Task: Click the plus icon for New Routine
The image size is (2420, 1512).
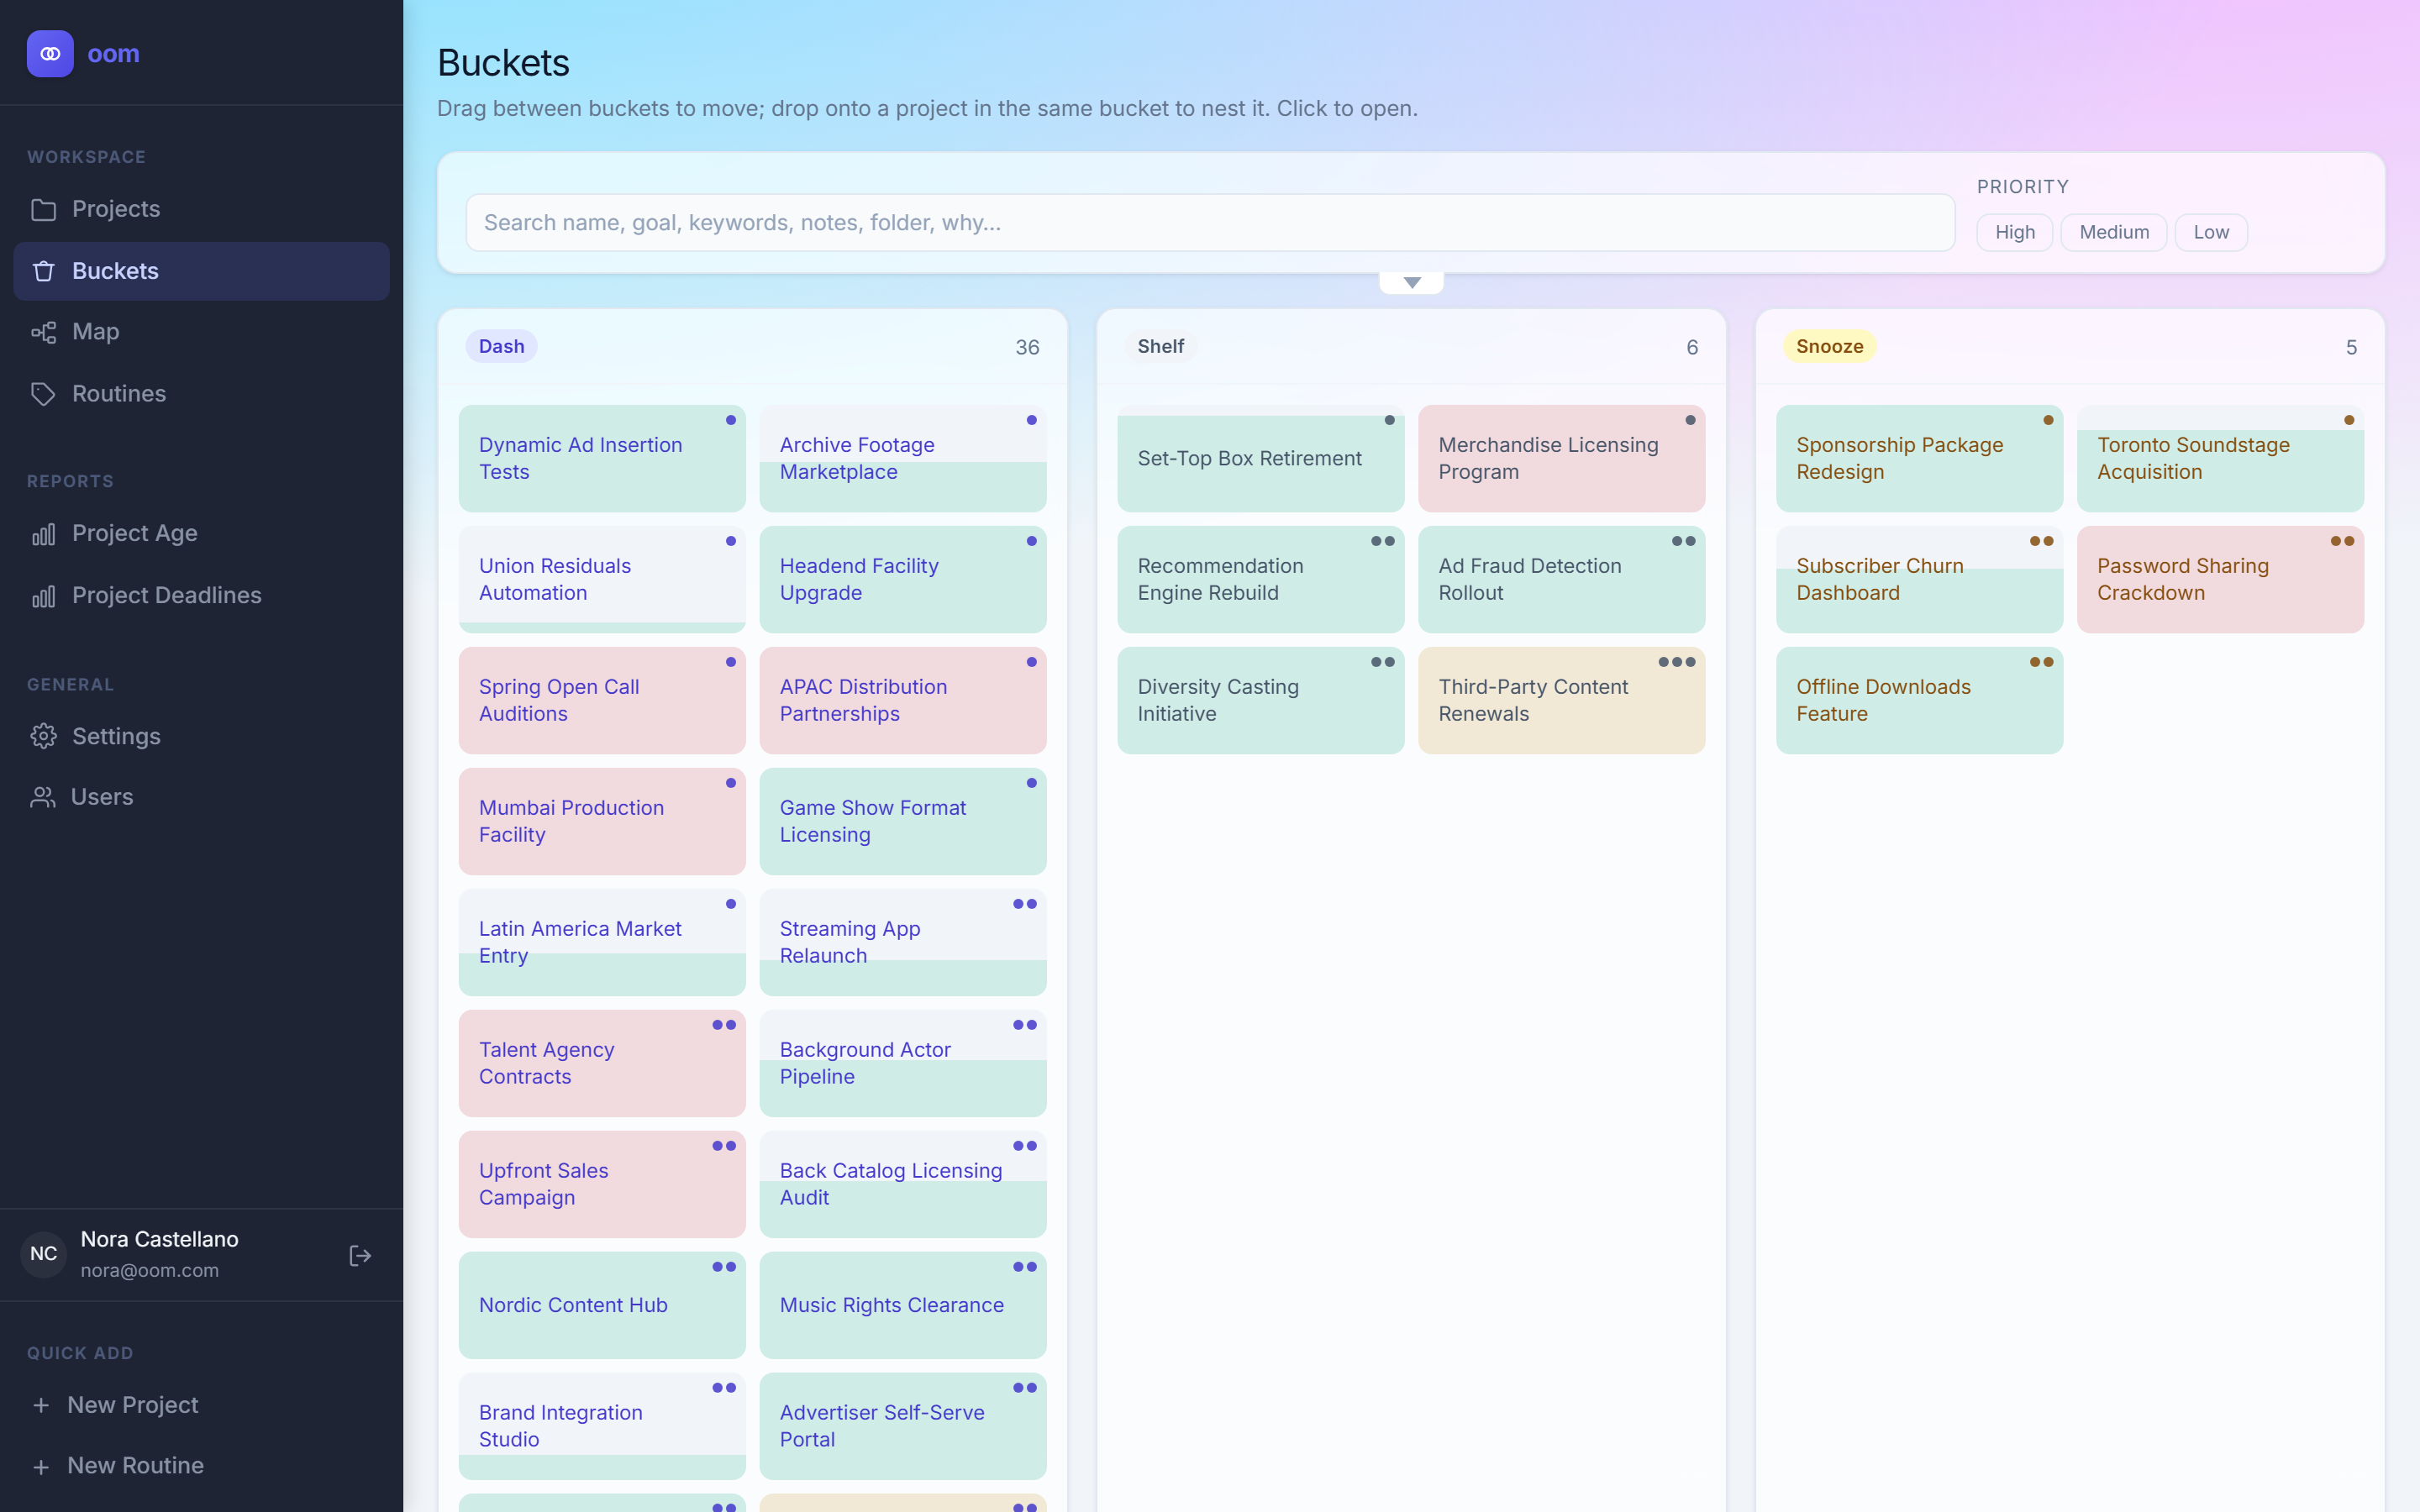Action: tap(41, 1467)
